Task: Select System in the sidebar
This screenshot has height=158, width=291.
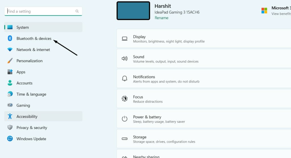Action: (22, 28)
